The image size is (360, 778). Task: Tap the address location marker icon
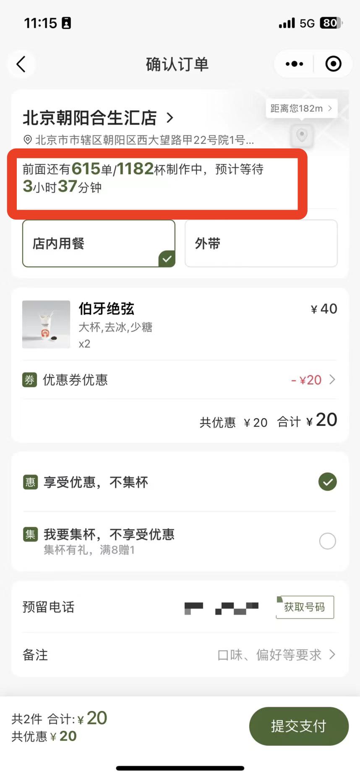pyautogui.click(x=27, y=140)
